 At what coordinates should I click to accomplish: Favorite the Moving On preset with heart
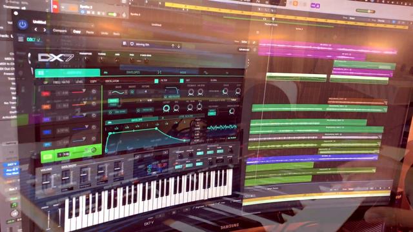tap(132, 44)
